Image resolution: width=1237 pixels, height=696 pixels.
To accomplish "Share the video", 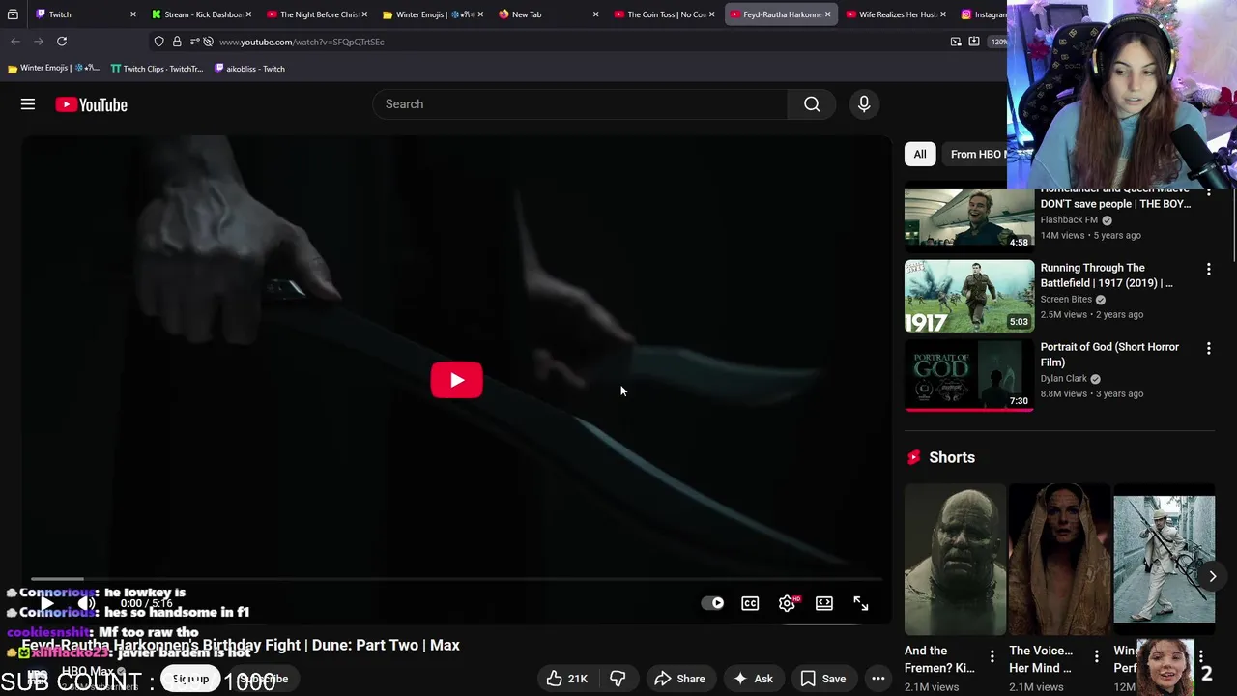I will [680, 679].
